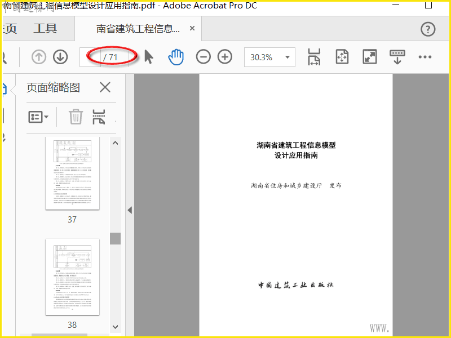Open the Home (页) tab
This screenshot has width=451, height=338.
coord(9,29)
